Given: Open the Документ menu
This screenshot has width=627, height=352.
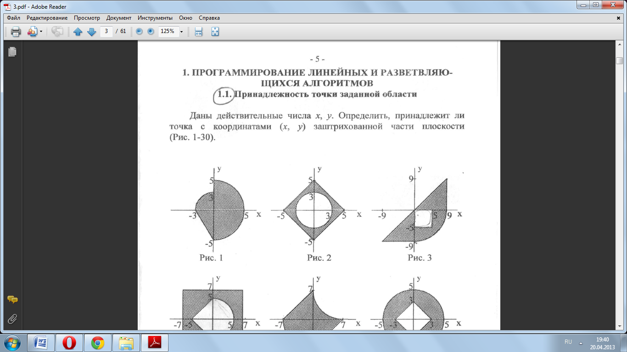Looking at the screenshot, I should click(119, 18).
